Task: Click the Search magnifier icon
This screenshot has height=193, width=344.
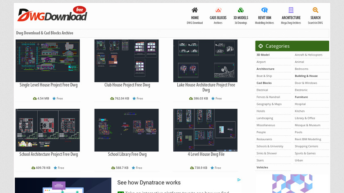Action: 315,10
